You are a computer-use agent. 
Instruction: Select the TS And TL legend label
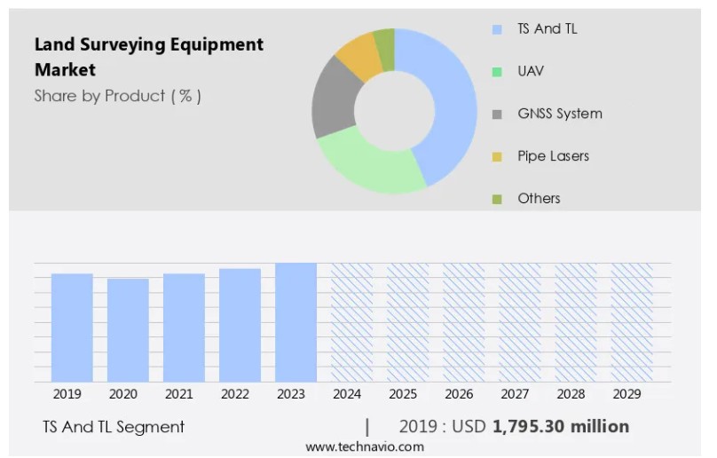click(x=547, y=29)
